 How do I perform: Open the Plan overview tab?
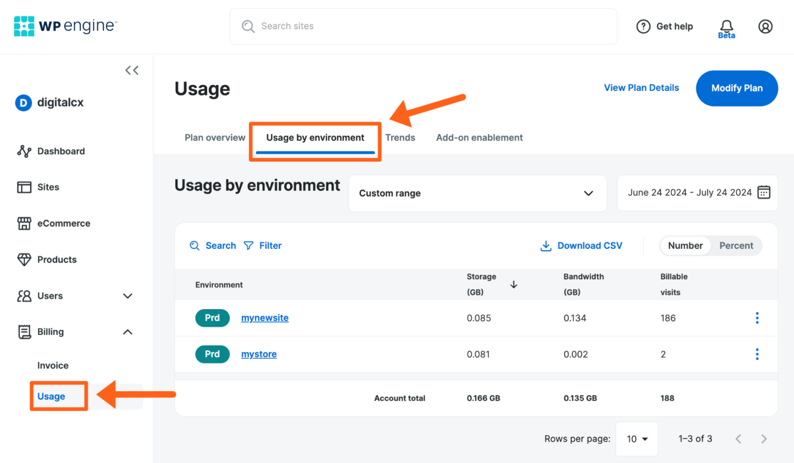click(x=215, y=138)
